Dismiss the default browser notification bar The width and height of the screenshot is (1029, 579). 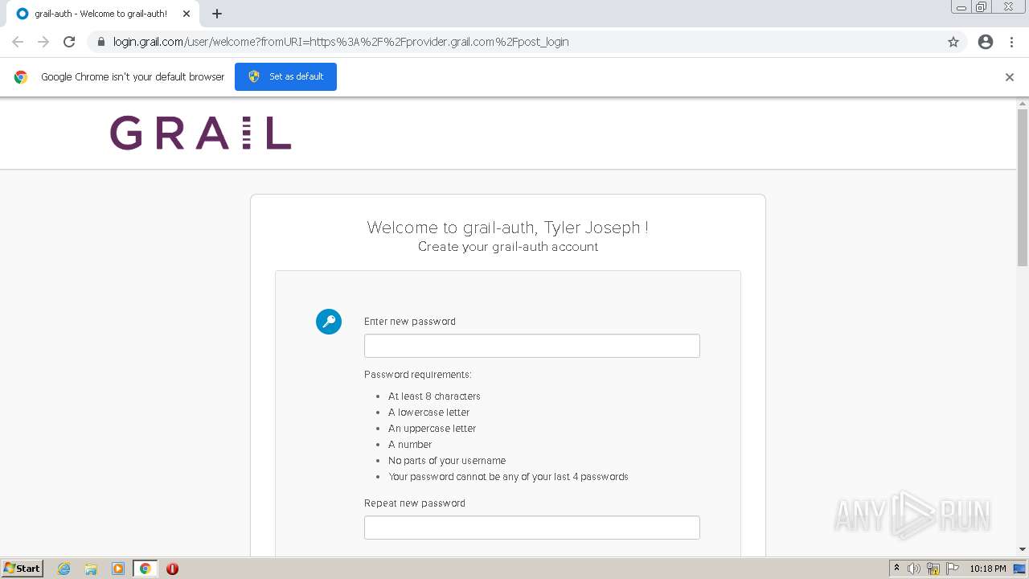(1010, 77)
